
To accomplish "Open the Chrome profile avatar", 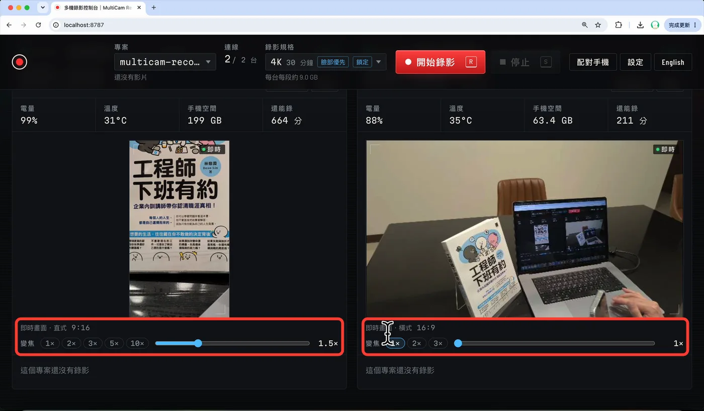I will [x=655, y=25].
